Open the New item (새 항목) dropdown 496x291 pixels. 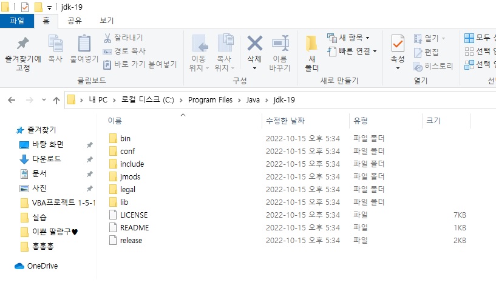pyautogui.click(x=367, y=38)
